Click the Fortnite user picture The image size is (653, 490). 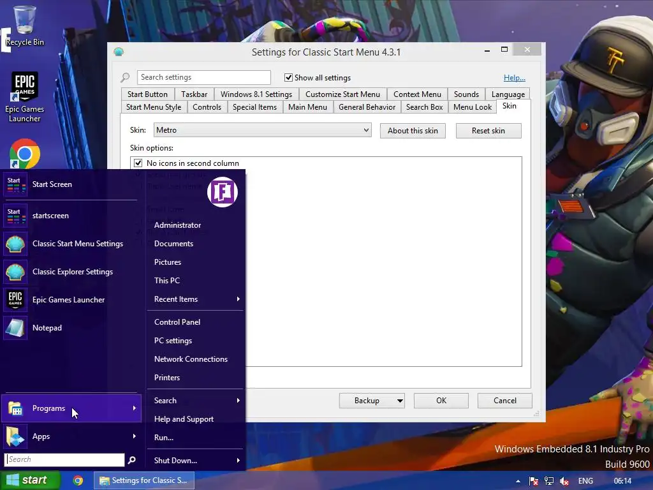tap(223, 192)
